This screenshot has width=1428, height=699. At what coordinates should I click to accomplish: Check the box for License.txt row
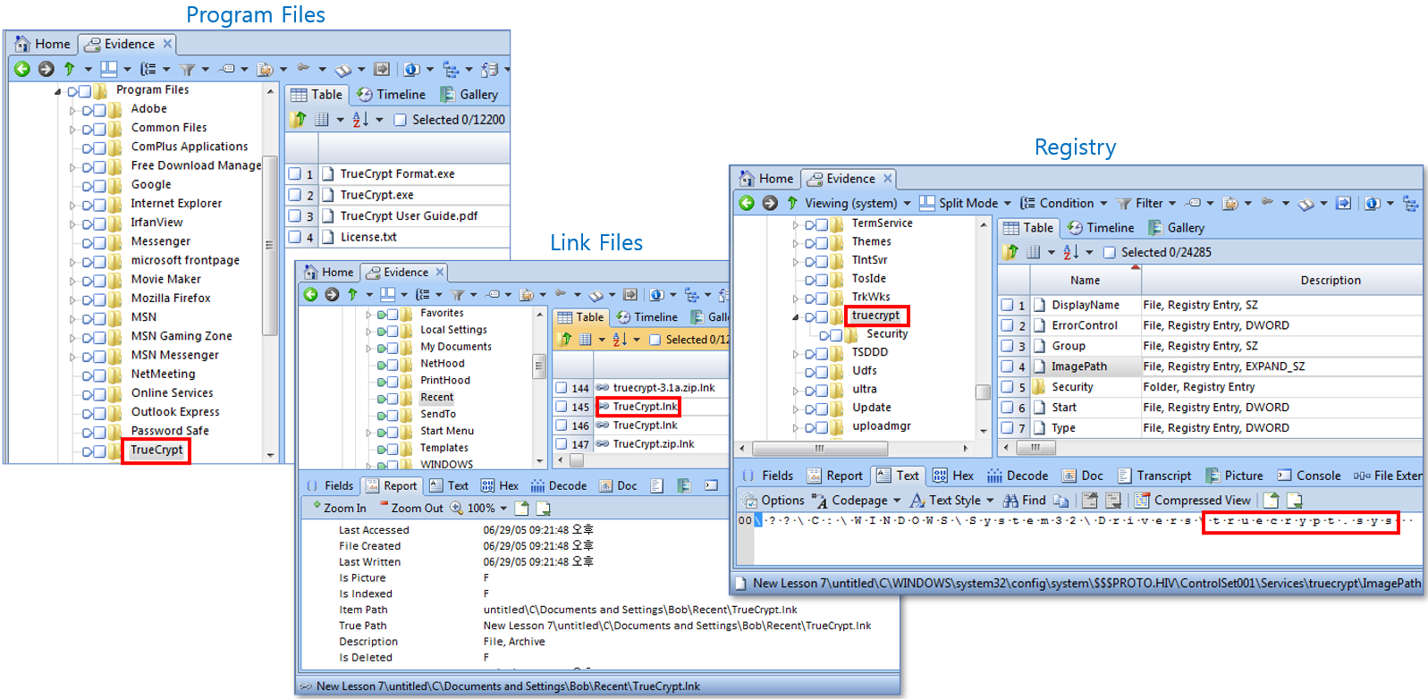pyautogui.click(x=294, y=237)
